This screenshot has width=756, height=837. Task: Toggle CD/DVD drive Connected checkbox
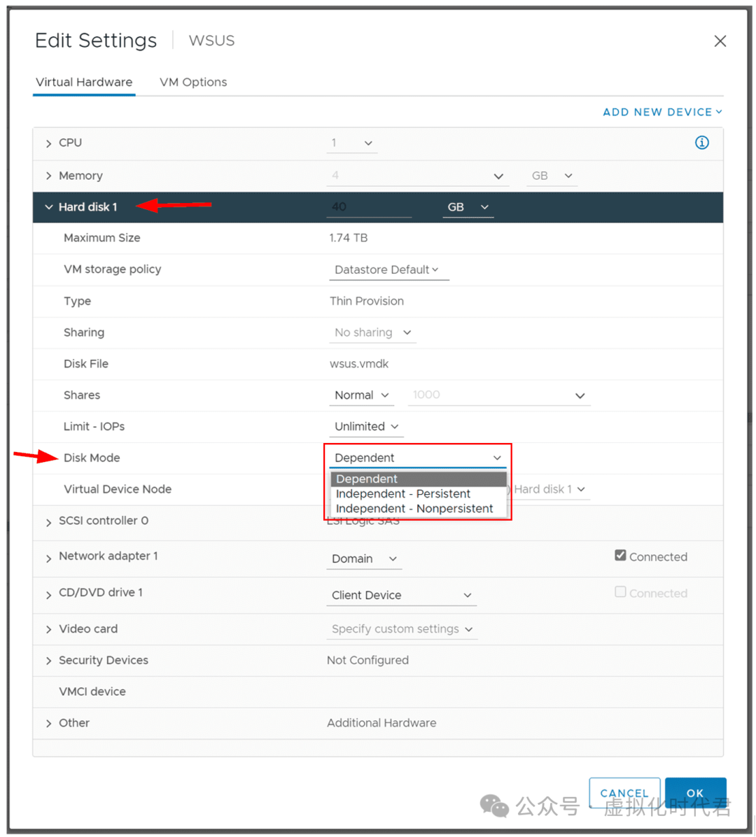click(620, 591)
